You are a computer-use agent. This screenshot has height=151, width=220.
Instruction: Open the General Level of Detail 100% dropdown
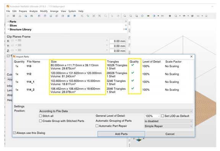tap(152, 116)
